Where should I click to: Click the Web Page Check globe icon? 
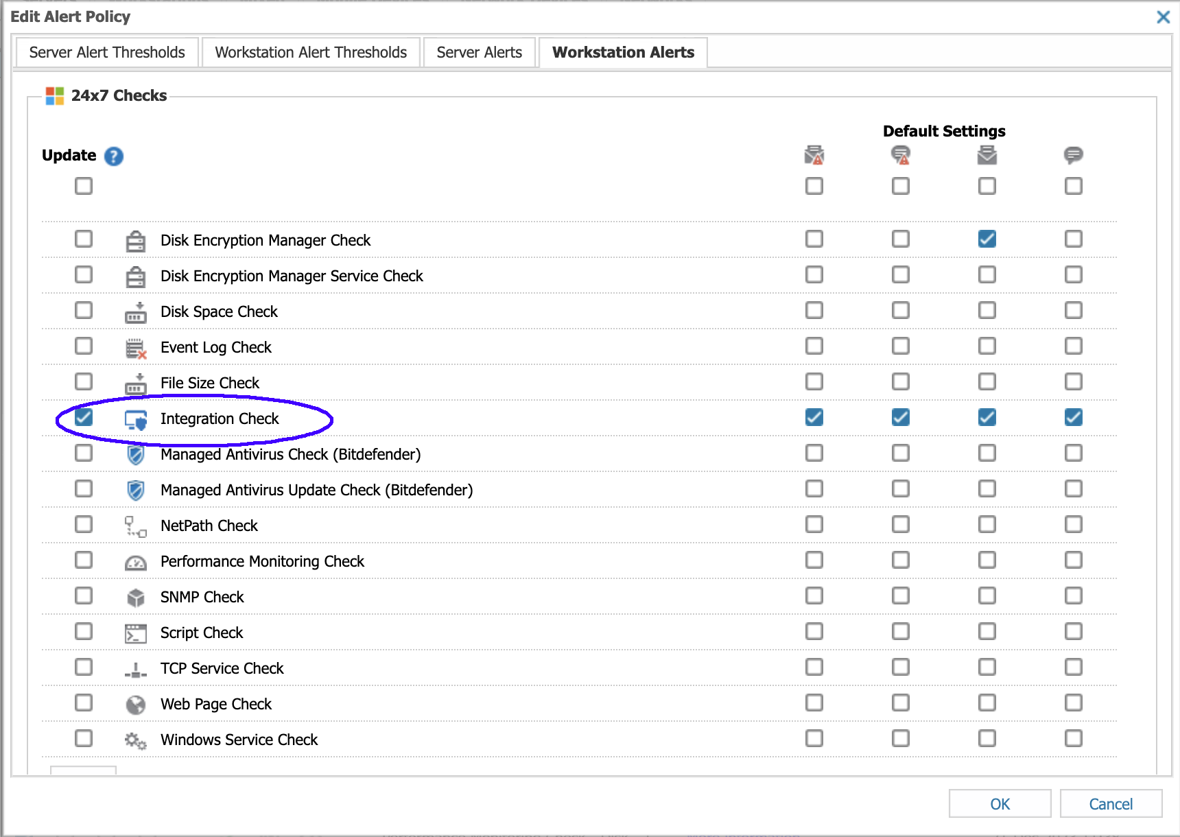pos(135,704)
